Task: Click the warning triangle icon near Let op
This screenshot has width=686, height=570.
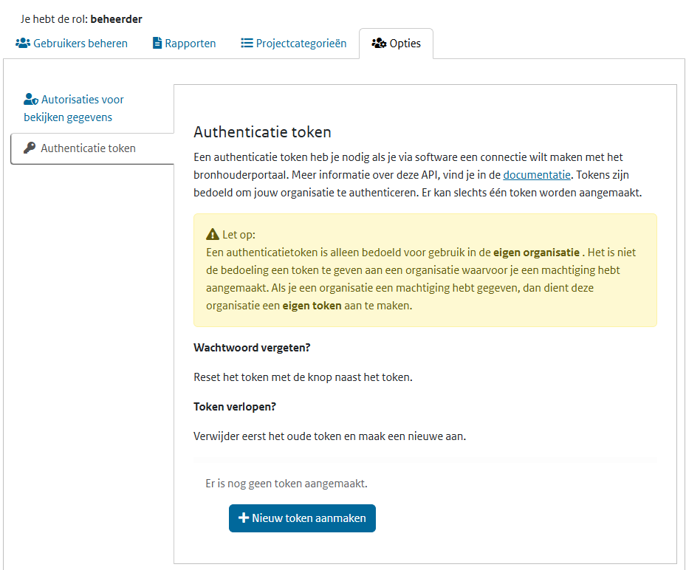Action: click(213, 235)
